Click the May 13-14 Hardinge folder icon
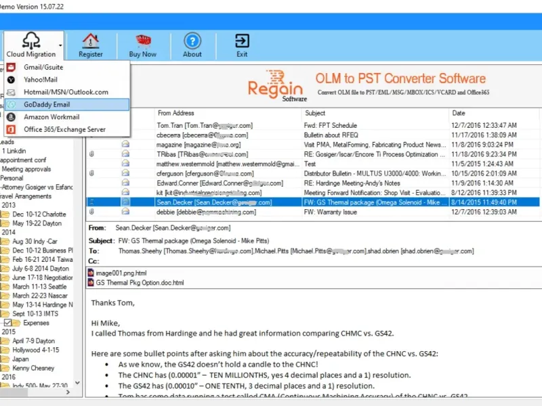The width and height of the screenshot is (542, 406). click(x=5, y=304)
